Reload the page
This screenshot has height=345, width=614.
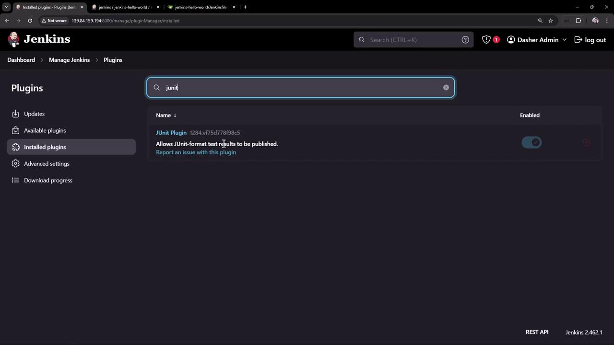coord(30,21)
